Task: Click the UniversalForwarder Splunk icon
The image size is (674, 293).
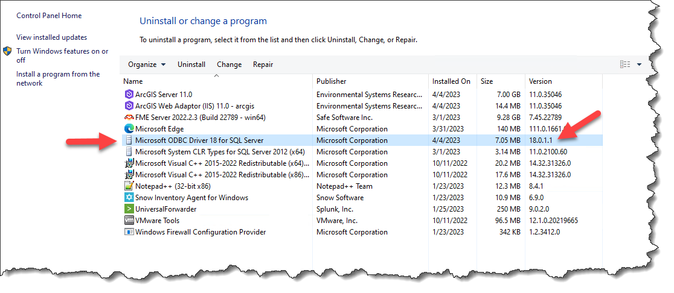Action: (x=129, y=209)
